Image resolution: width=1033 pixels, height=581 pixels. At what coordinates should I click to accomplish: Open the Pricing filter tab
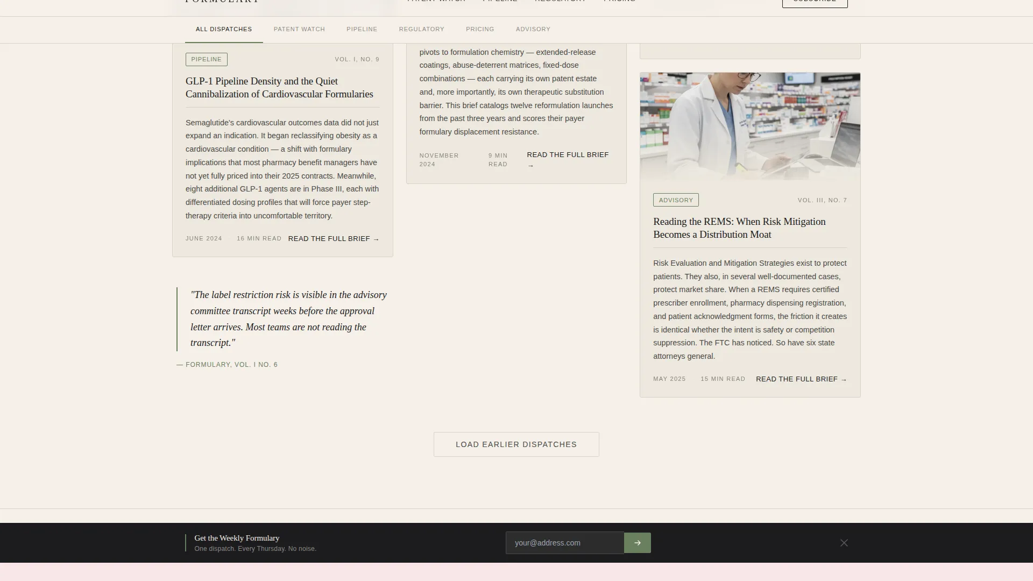[x=480, y=30]
